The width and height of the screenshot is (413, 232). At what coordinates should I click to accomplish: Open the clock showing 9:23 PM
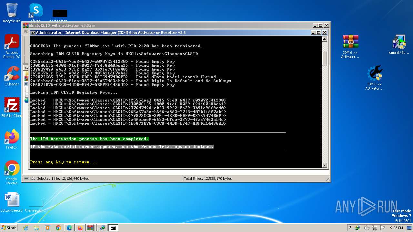click(x=396, y=228)
